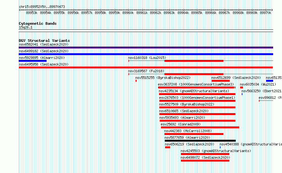Open the nsv5929895 (Almarri2020) label
Viewport: 282px width, 173px height.
[x=42, y=58]
